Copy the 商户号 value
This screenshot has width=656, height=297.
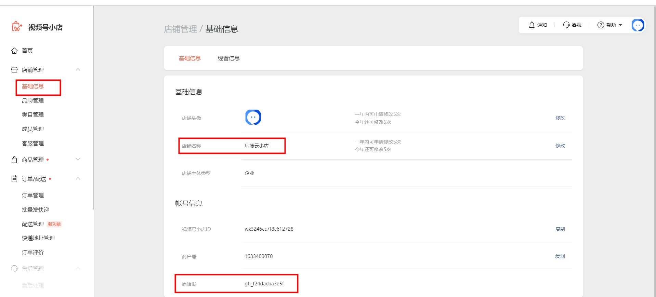click(560, 256)
